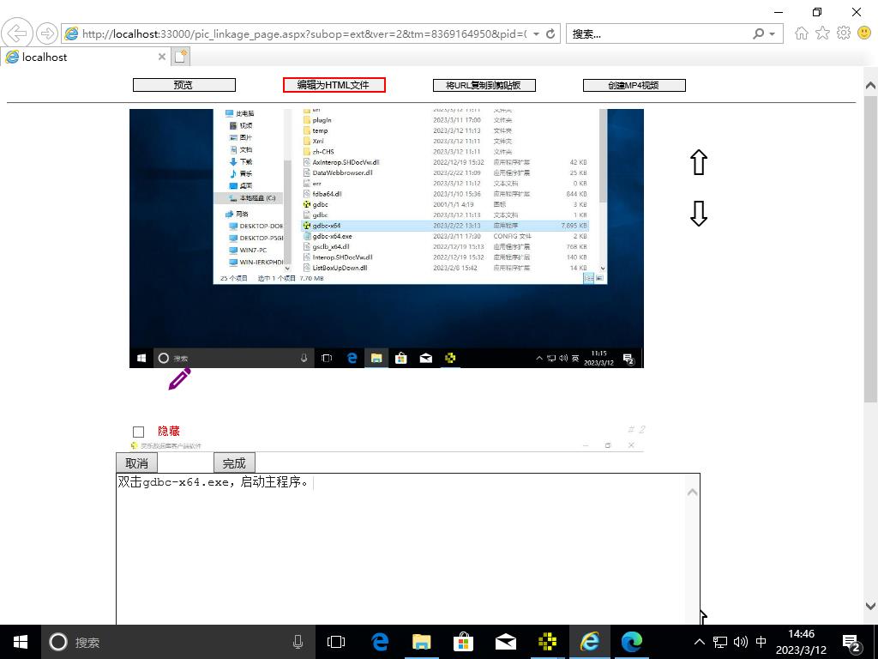
Task: Show hidden system tray icons
Action: point(699,642)
